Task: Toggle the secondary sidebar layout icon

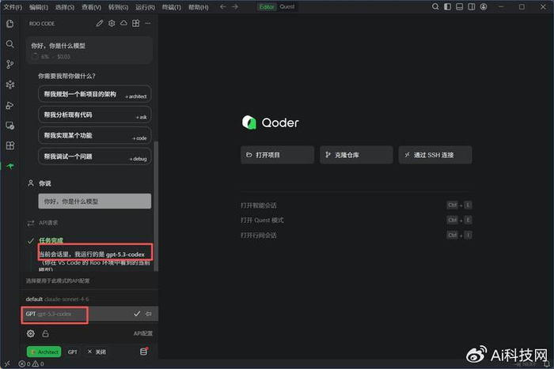Action: 472,6
